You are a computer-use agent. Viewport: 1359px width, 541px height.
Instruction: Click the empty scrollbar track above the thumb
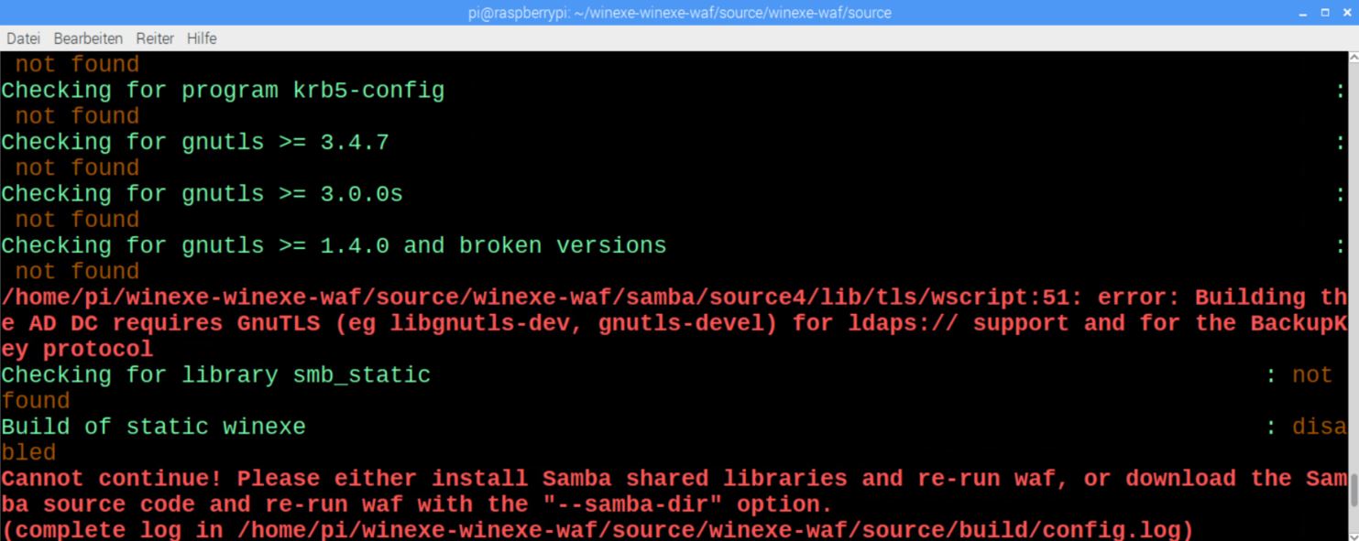tap(1354, 265)
